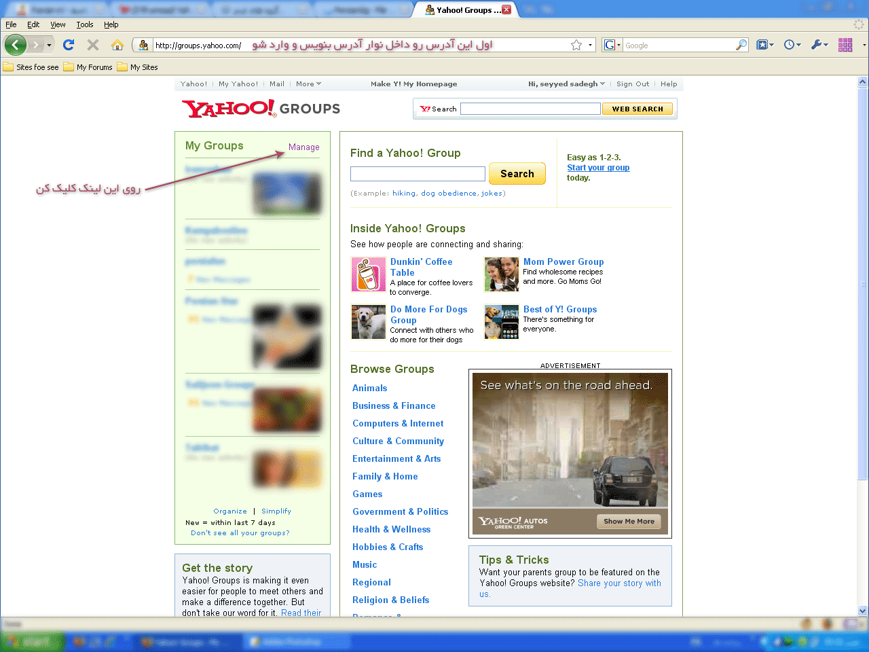Click the Manage link in My Groups
The image size is (869, 652).
[303, 147]
